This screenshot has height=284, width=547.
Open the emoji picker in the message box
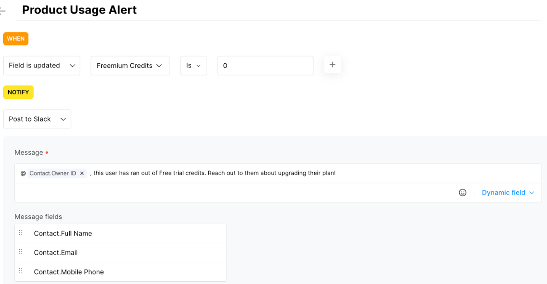[x=462, y=193]
